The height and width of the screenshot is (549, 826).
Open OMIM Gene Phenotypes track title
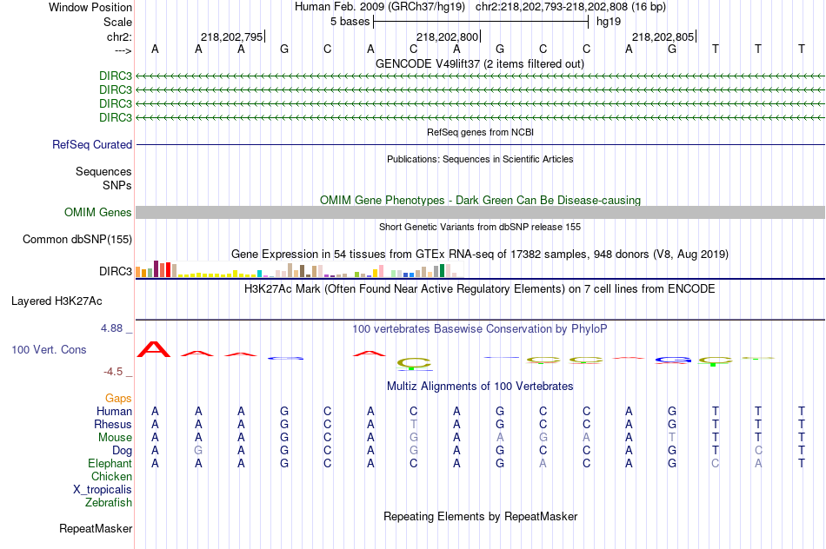point(480,200)
